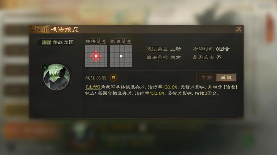Click the 是否反击 否 value
The image size is (277, 155).
click(x=219, y=57)
